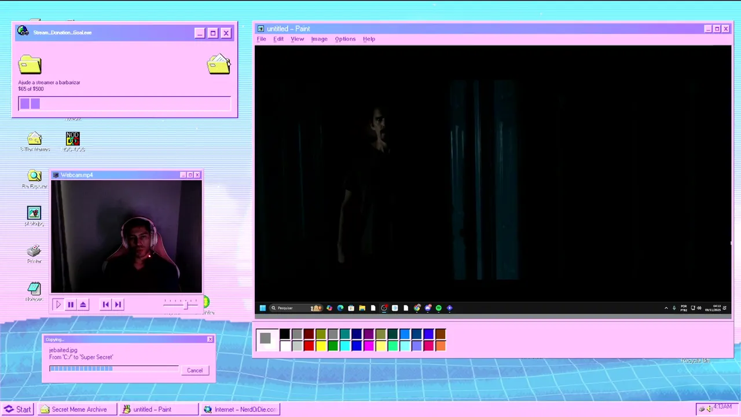This screenshot has height=417, width=741.
Task: Click the Edge browser icon in inner taskbar
Action: tap(340, 308)
